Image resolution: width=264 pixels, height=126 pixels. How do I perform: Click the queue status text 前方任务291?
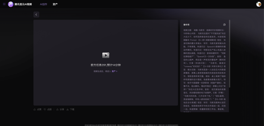click(x=106, y=65)
